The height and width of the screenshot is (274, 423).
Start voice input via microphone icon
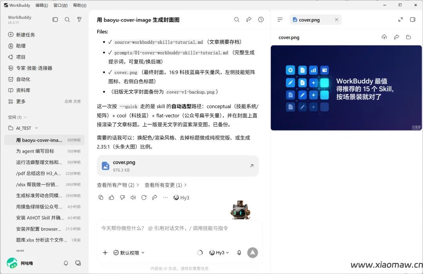point(239,253)
